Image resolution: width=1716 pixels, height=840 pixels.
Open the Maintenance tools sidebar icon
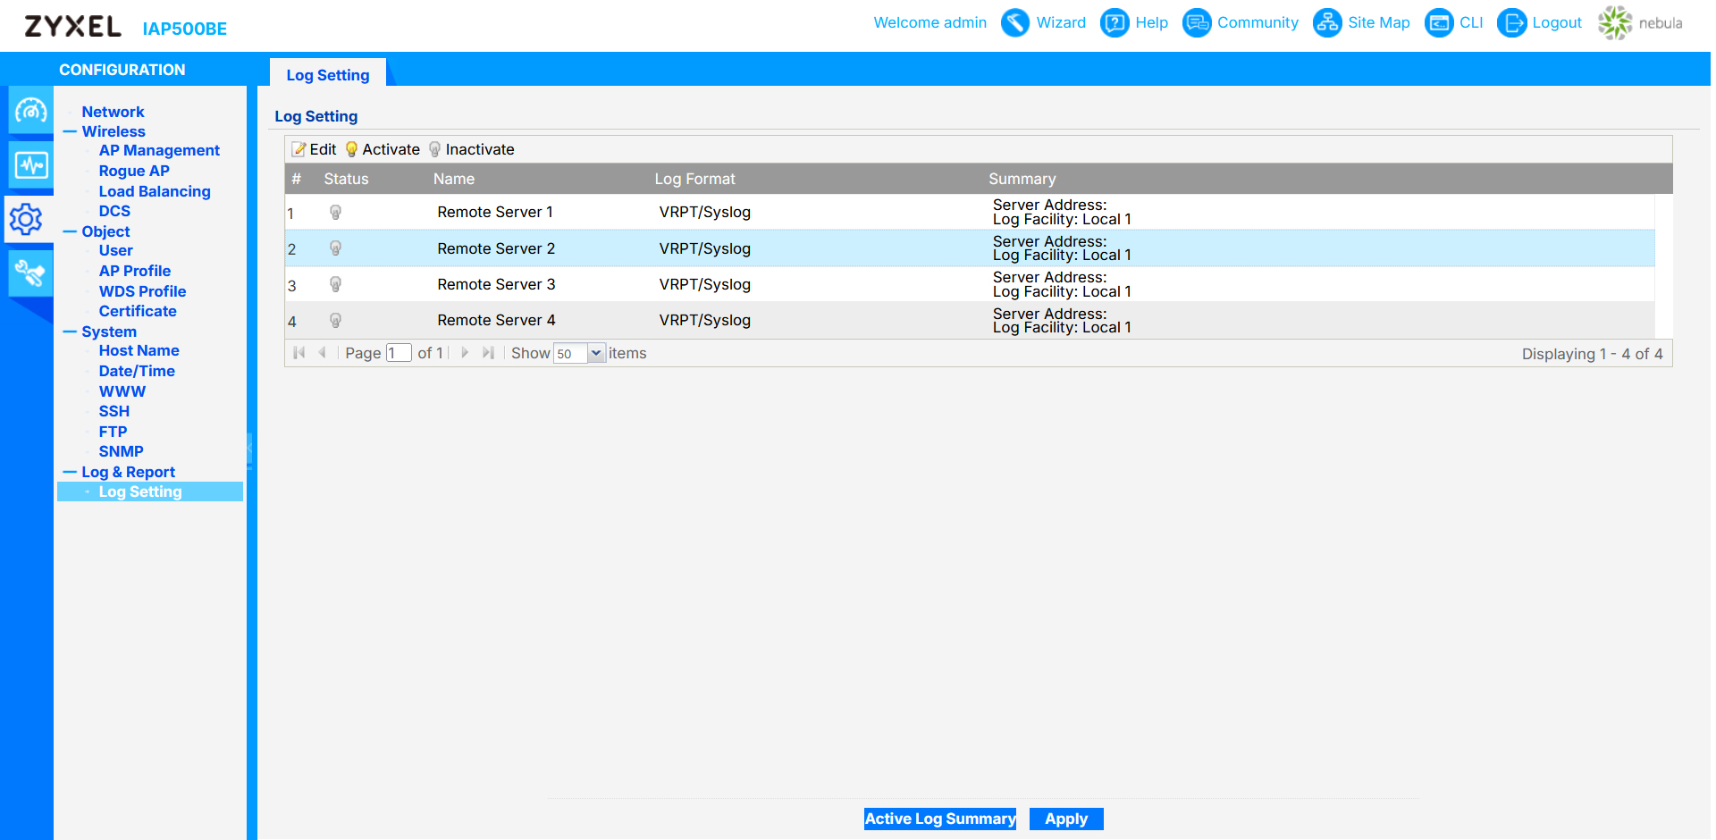(x=30, y=273)
